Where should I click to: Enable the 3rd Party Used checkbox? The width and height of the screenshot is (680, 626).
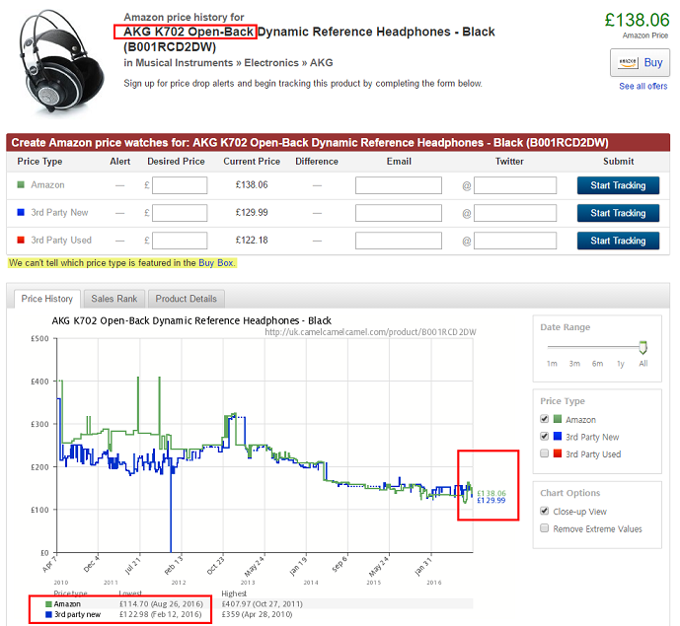click(x=546, y=453)
